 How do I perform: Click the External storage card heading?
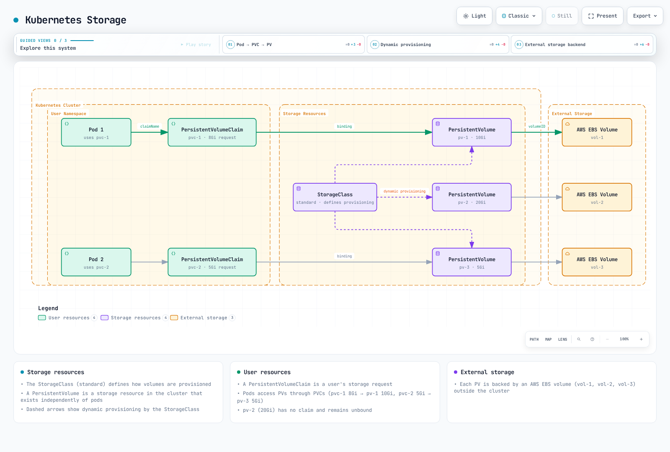tap(487, 372)
